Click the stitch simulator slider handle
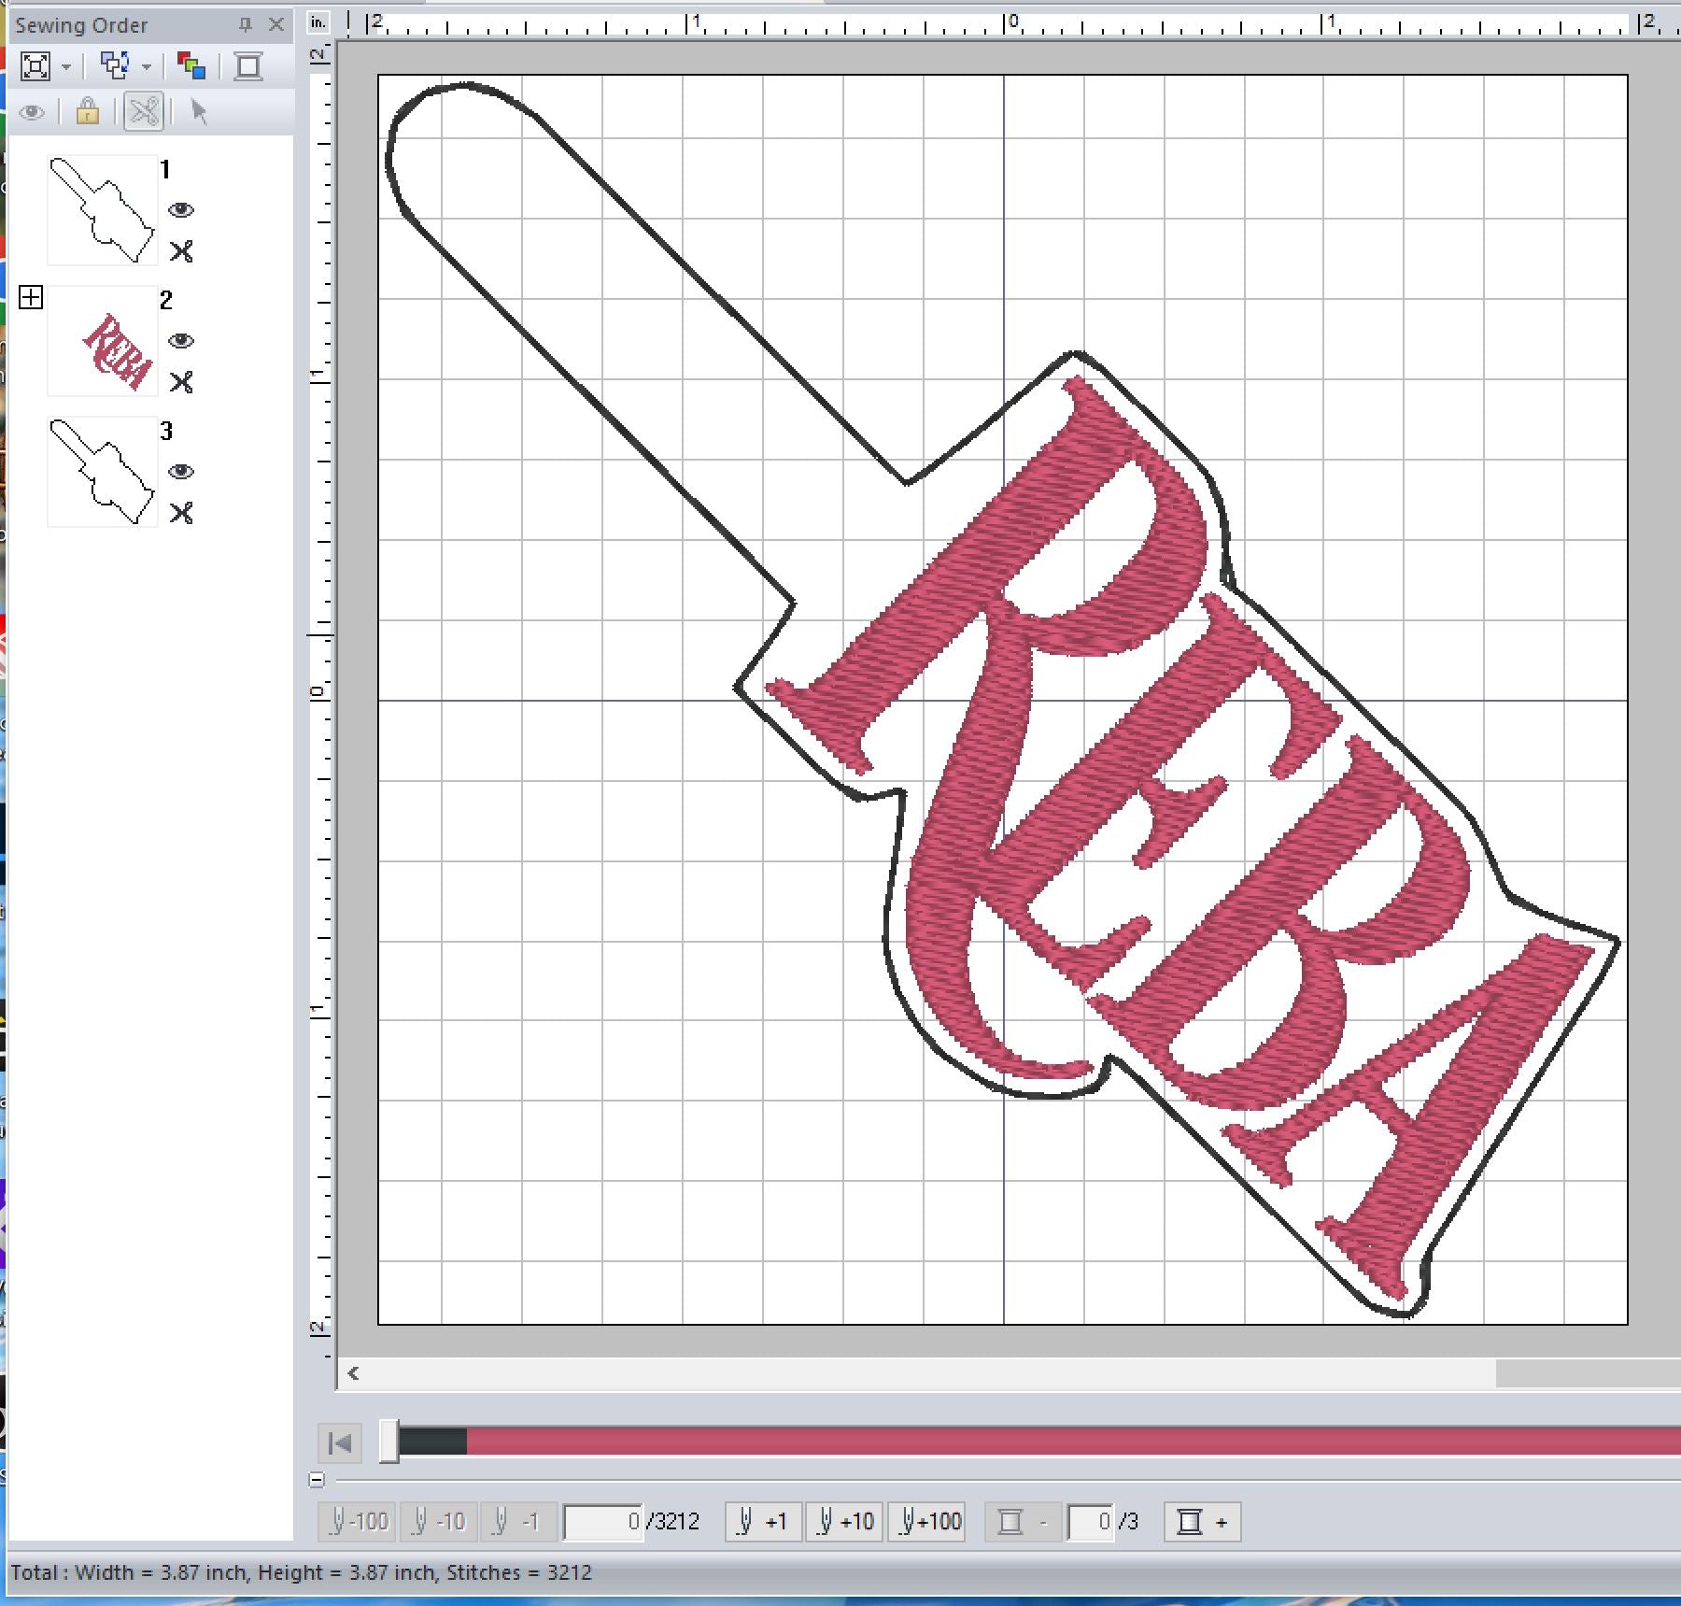The height and width of the screenshot is (1606, 1681). (388, 1442)
